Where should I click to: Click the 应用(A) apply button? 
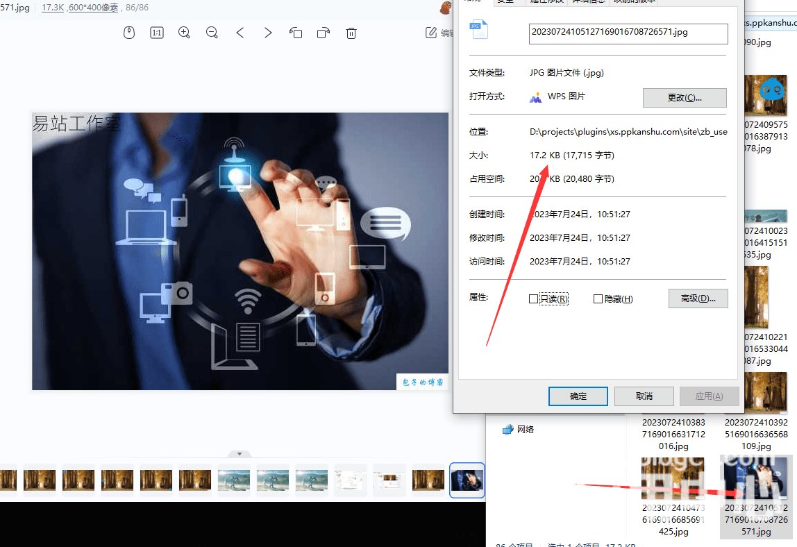(709, 396)
